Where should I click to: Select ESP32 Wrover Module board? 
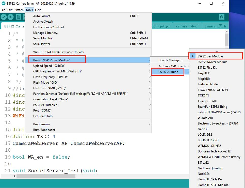click(217, 62)
